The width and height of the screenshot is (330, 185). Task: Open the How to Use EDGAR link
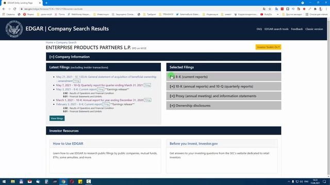click(68, 143)
